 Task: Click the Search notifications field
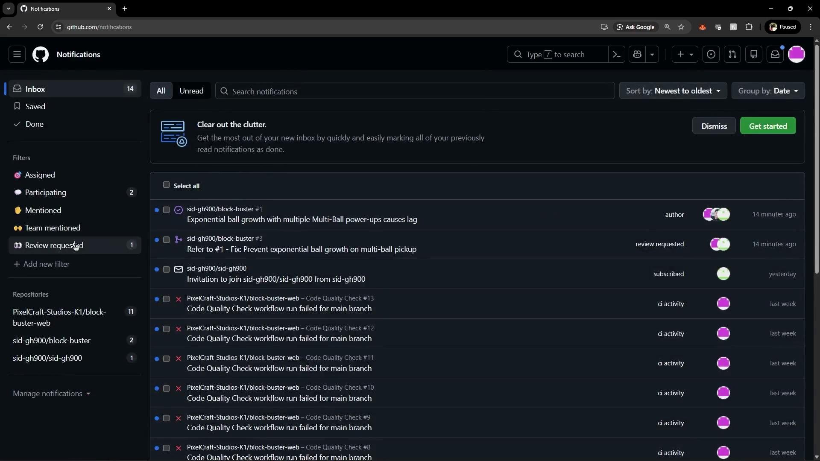415,91
